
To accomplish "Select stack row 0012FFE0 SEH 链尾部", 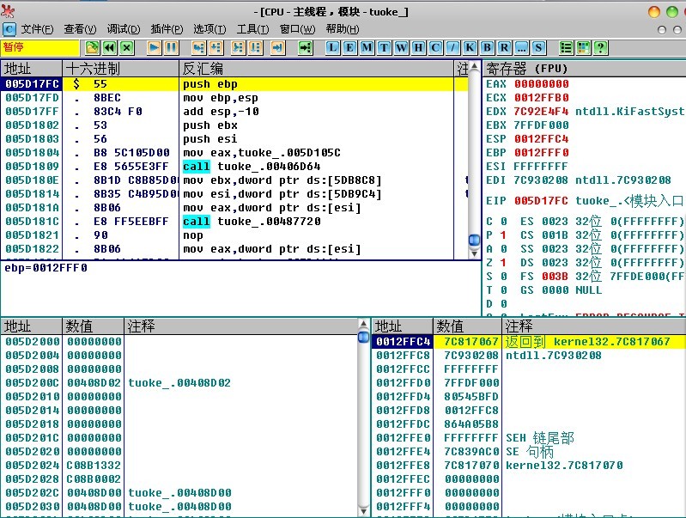I will (529, 438).
